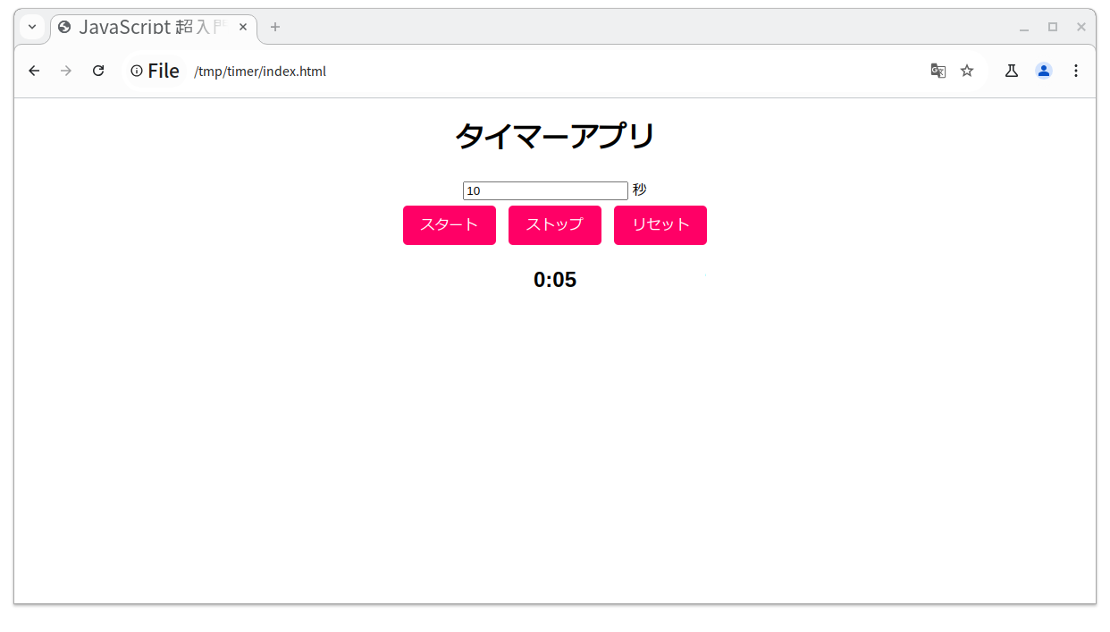The image size is (1110, 632).
Task: Click the Google Translate icon in address bar
Action: coord(938,70)
